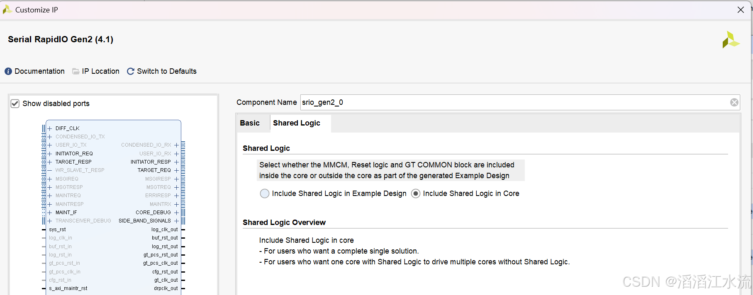Switch to the Shared Logic tab

[297, 123]
